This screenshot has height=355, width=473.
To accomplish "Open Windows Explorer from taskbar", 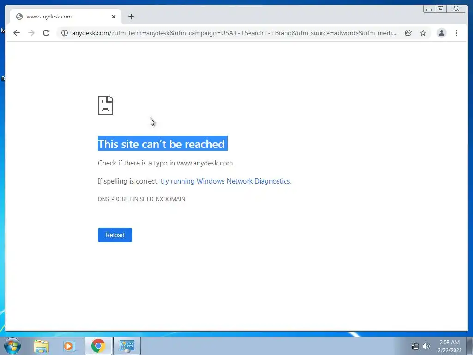I will click(41, 346).
